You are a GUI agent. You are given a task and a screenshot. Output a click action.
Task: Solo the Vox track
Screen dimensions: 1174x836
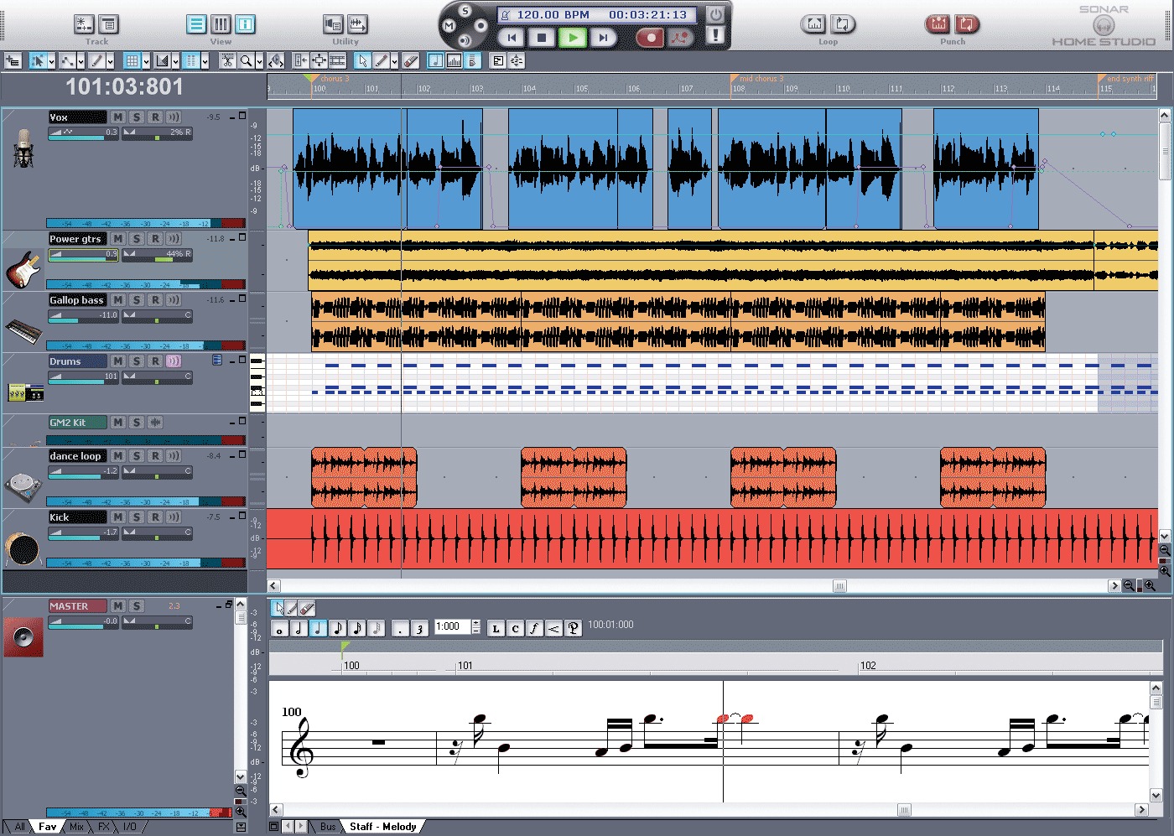pos(137,117)
